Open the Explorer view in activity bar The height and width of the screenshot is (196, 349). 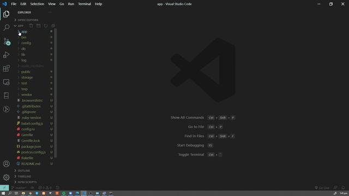click(x=6, y=14)
